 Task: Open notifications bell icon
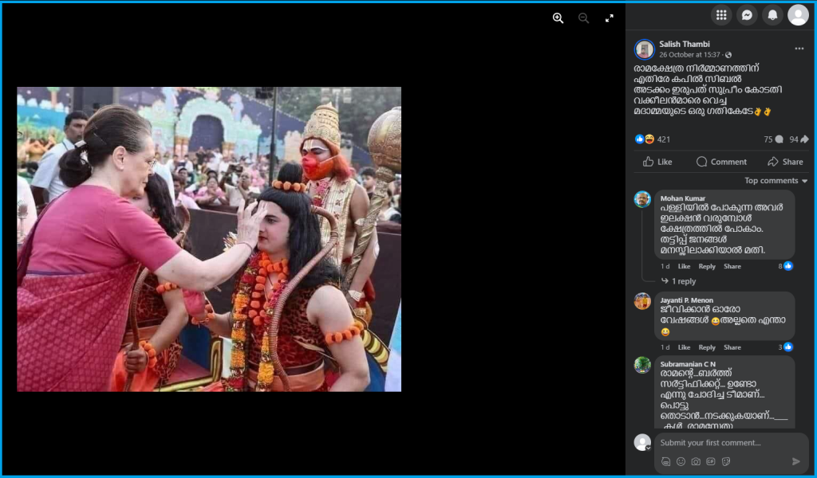(x=772, y=15)
